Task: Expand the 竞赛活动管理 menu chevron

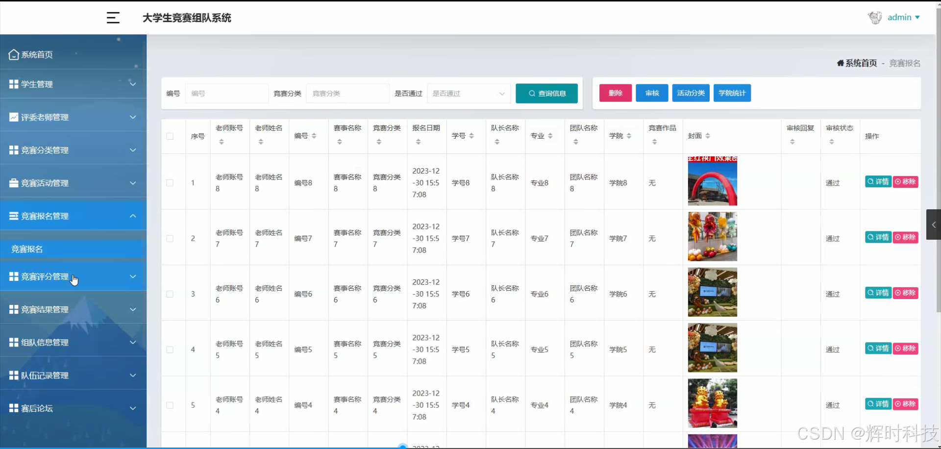Action: [133, 183]
